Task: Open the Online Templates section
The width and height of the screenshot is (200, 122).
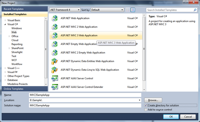Action: (25, 89)
